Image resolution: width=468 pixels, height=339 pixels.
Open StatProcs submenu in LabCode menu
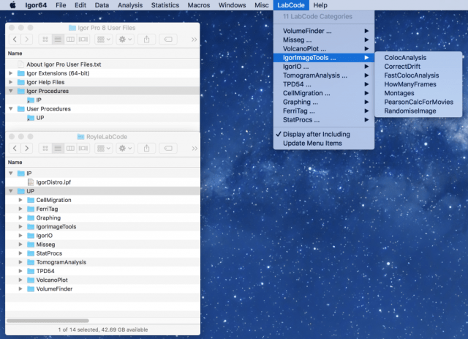click(x=324, y=120)
